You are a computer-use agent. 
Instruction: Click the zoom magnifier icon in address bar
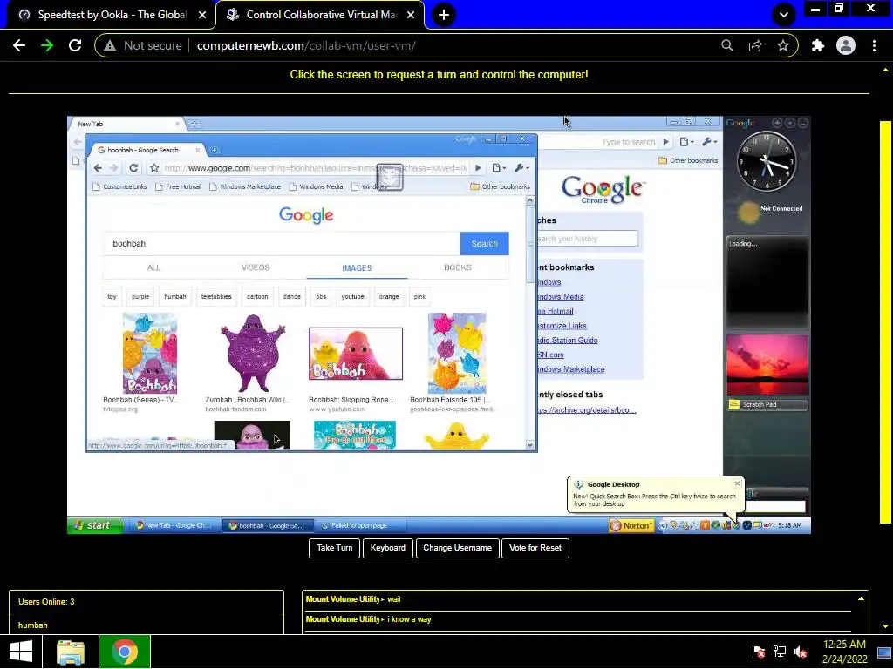click(726, 45)
